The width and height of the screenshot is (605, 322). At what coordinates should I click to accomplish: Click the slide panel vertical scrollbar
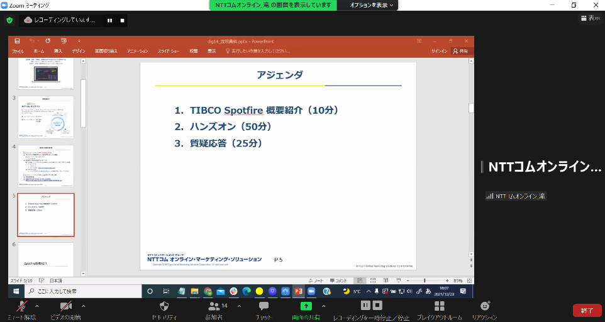(x=84, y=103)
